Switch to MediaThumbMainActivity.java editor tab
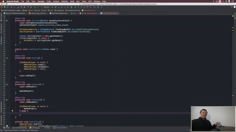The height and width of the screenshot is (132, 236). click(15, 13)
